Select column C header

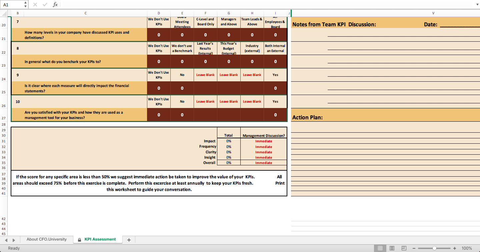point(85,13)
